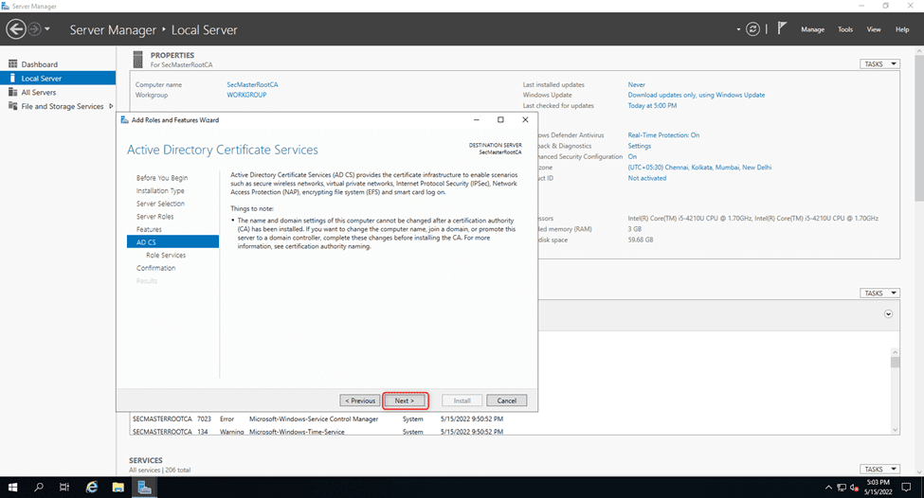The height and width of the screenshot is (498, 924).
Task: Select event row 7023 Error Service Control Manager
Action: click(318, 419)
